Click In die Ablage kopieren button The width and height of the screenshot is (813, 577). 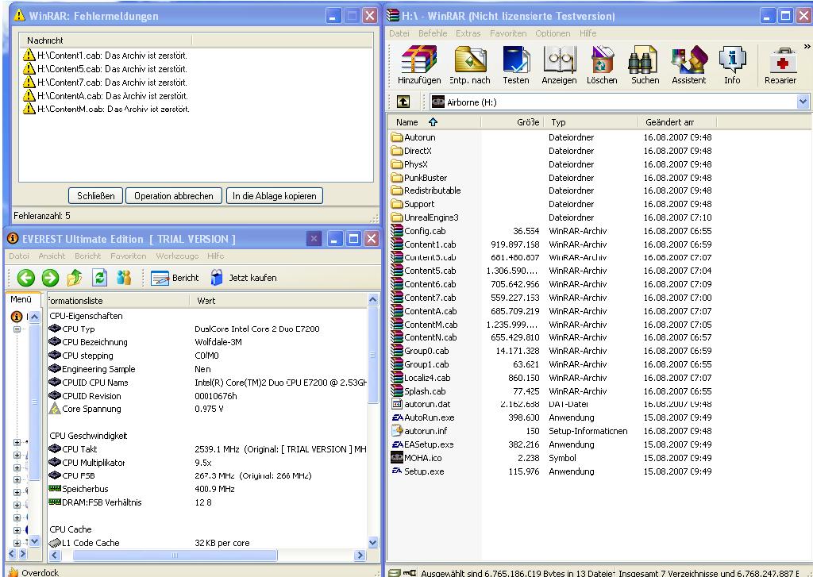[274, 195]
